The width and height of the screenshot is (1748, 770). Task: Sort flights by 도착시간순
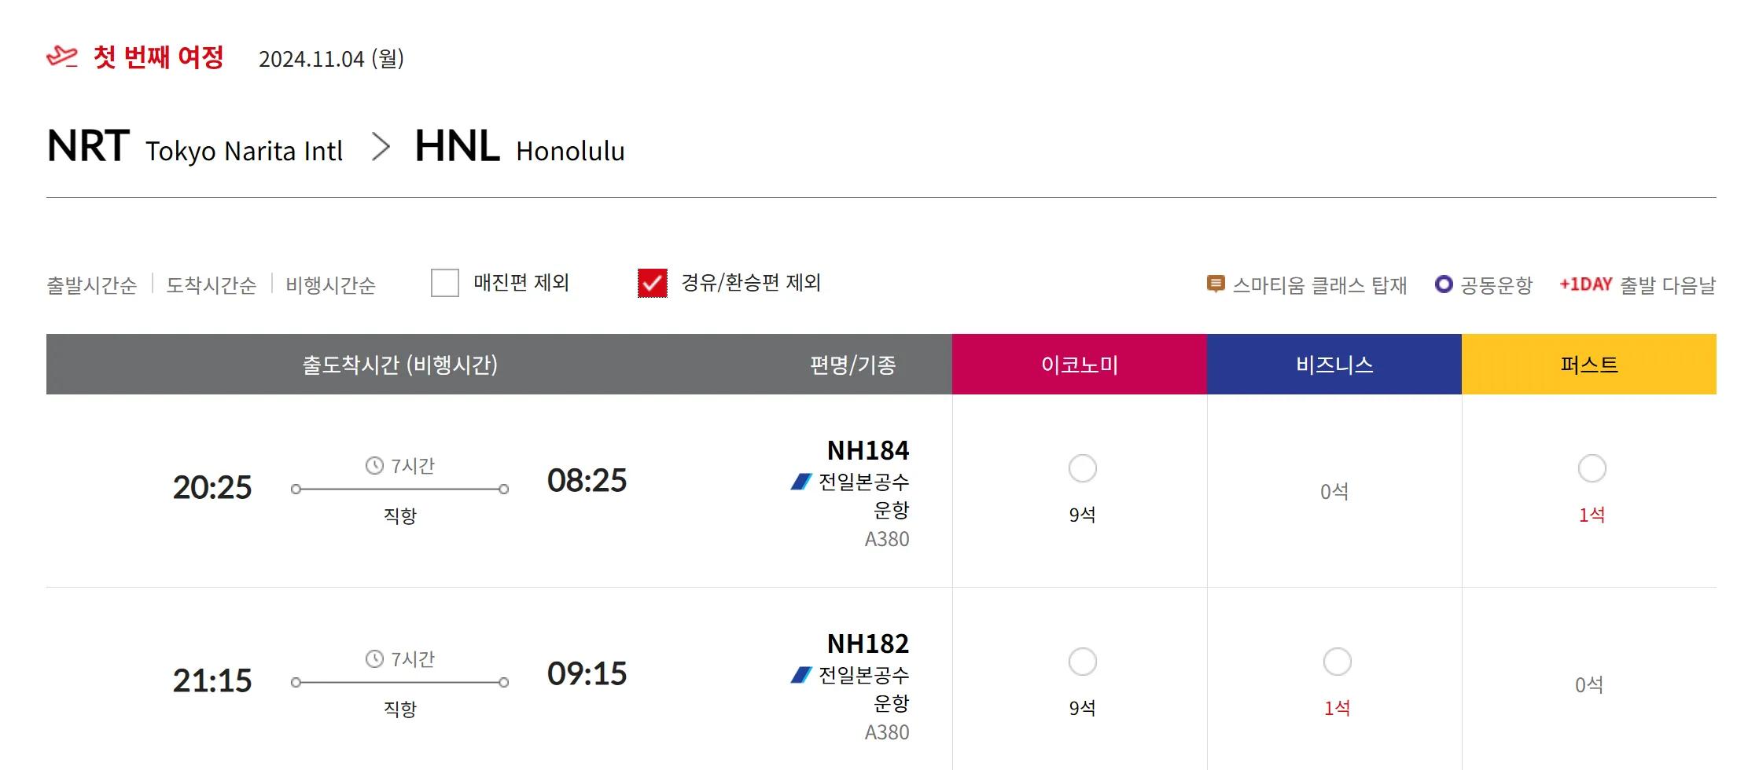click(x=212, y=284)
